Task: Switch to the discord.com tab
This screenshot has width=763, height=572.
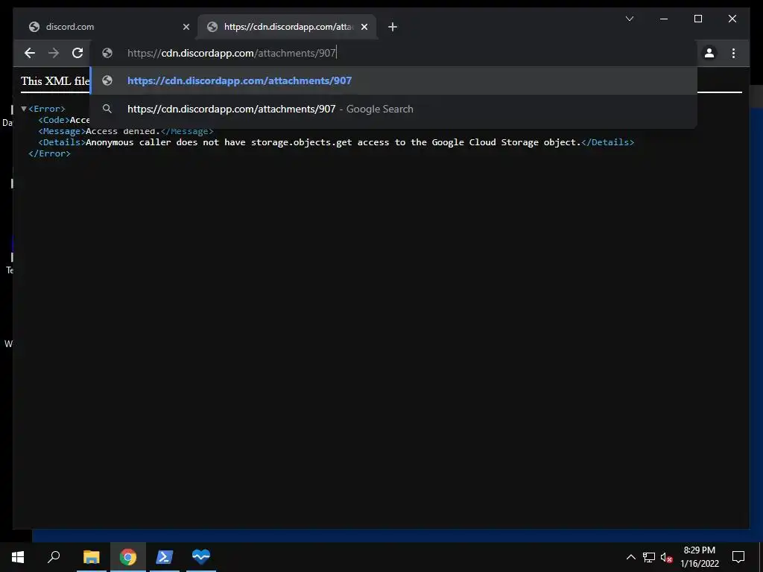Action: tap(104, 27)
